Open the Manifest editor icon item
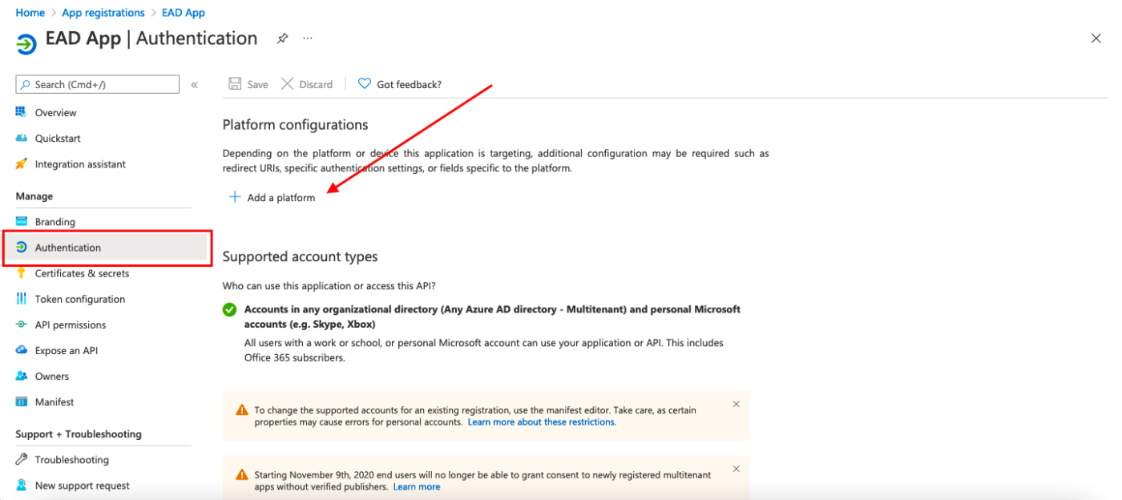Viewport: 1122px width, 500px height. (22, 401)
